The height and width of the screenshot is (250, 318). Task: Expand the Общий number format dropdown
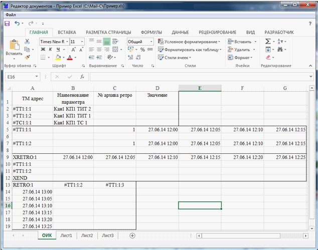151,42
